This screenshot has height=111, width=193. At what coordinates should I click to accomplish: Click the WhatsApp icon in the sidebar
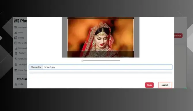[16, 59]
